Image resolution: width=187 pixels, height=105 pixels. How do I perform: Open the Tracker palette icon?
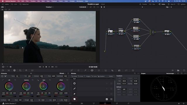[99, 70]
